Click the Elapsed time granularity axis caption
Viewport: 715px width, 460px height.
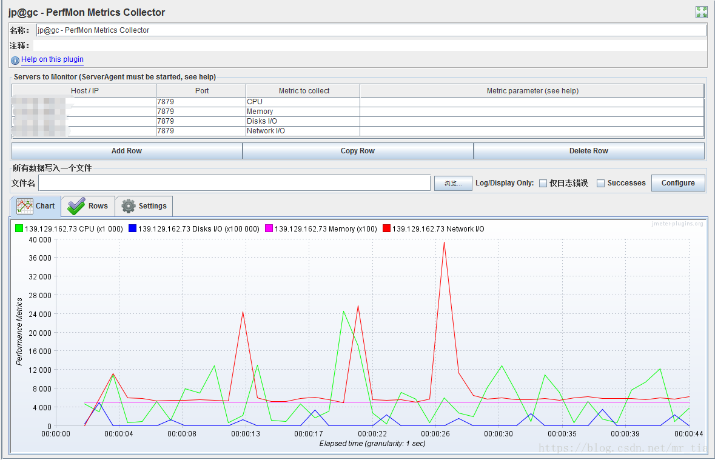click(x=372, y=444)
